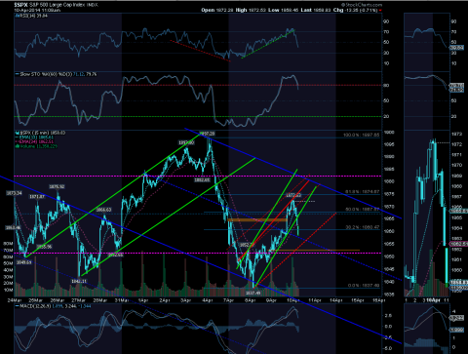
Task: Select the EMA(34) legend entry
Action: (34, 141)
